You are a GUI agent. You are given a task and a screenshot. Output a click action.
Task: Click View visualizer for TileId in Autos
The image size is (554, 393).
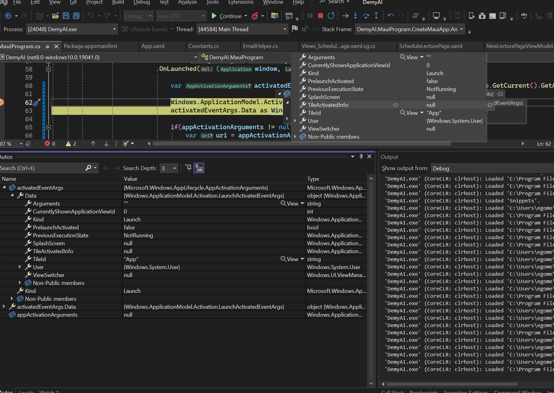point(289,259)
